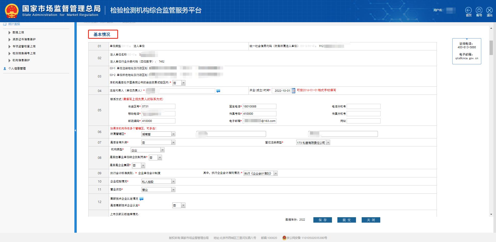
Task: Open the 账号 account icon
Action: (479, 10)
